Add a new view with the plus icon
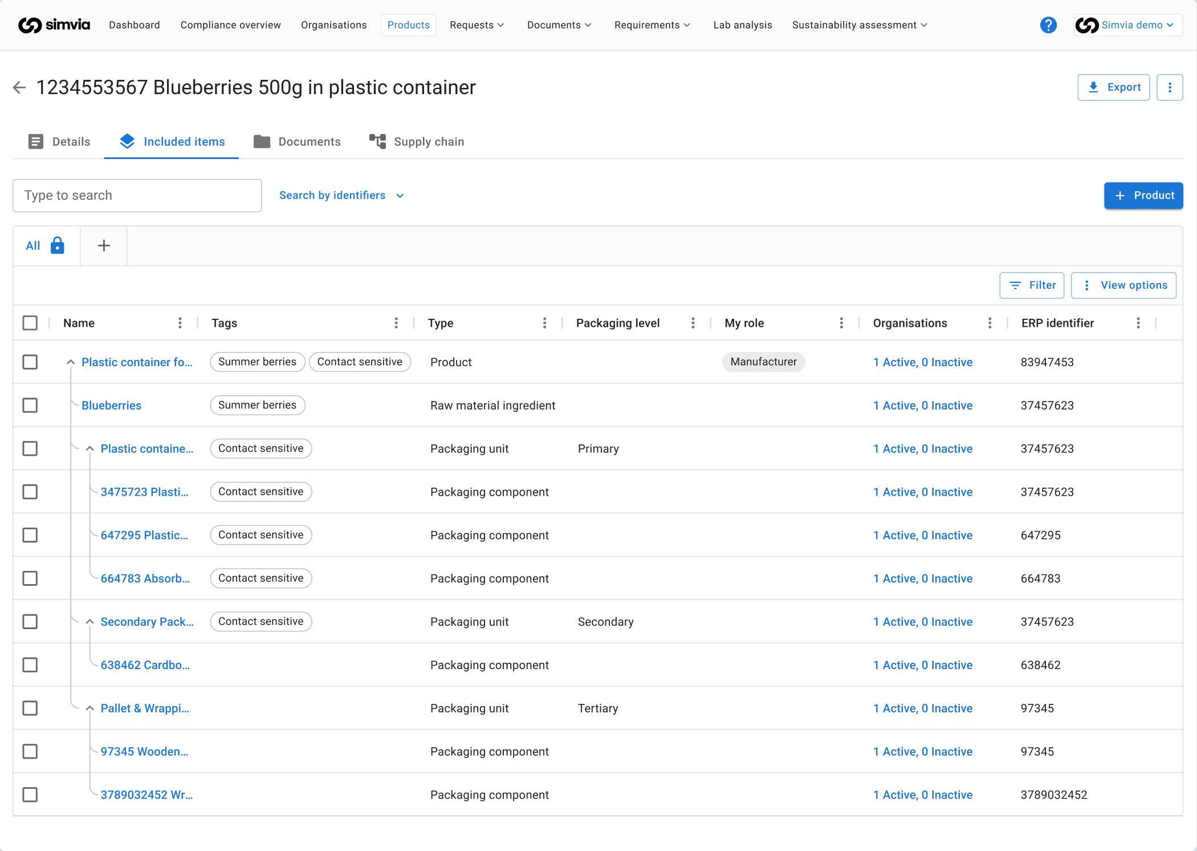The height and width of the screenshot is (851, 1197). click(104, 246)
